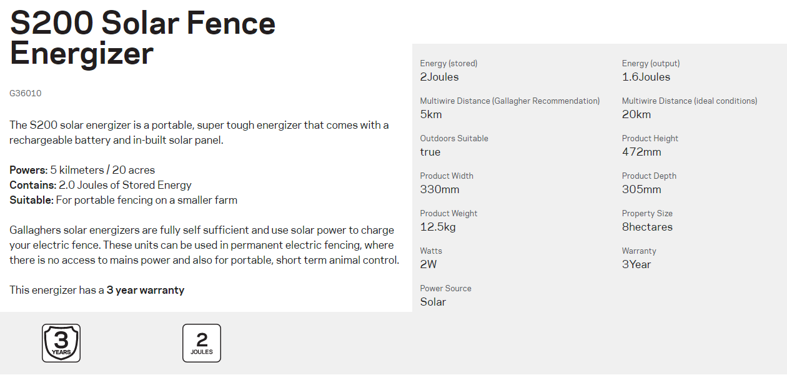Screen dimensions: 787x375
Task: Click the Product Height 472mm value
Action: (x=641, y=152)
